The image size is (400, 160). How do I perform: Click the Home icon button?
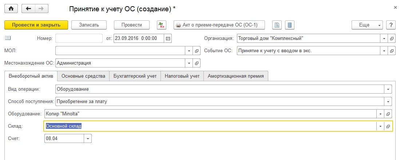coord(11,8)
